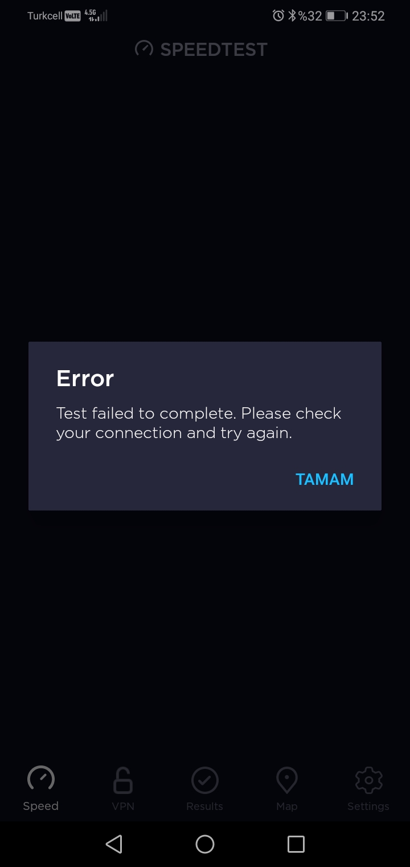Tap the battery indicator in status bar

(x=337, y=16)
